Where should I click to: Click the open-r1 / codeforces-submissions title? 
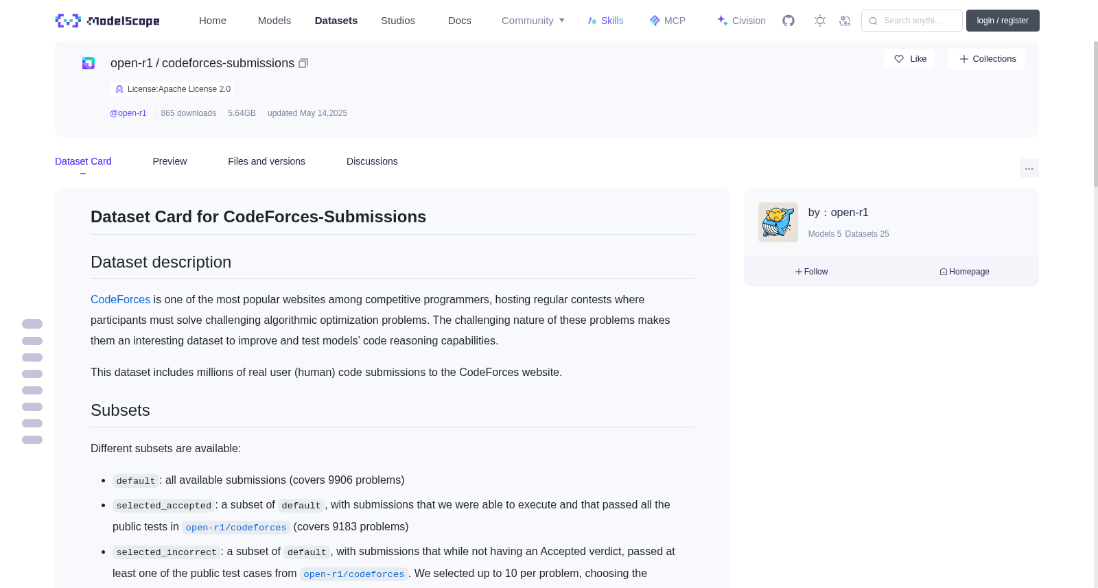(x=202, y=63)
